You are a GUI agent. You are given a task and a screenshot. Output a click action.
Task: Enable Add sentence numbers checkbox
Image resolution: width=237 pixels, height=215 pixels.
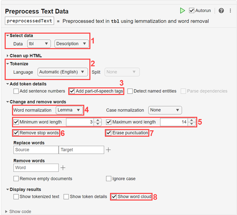(16, 91)
